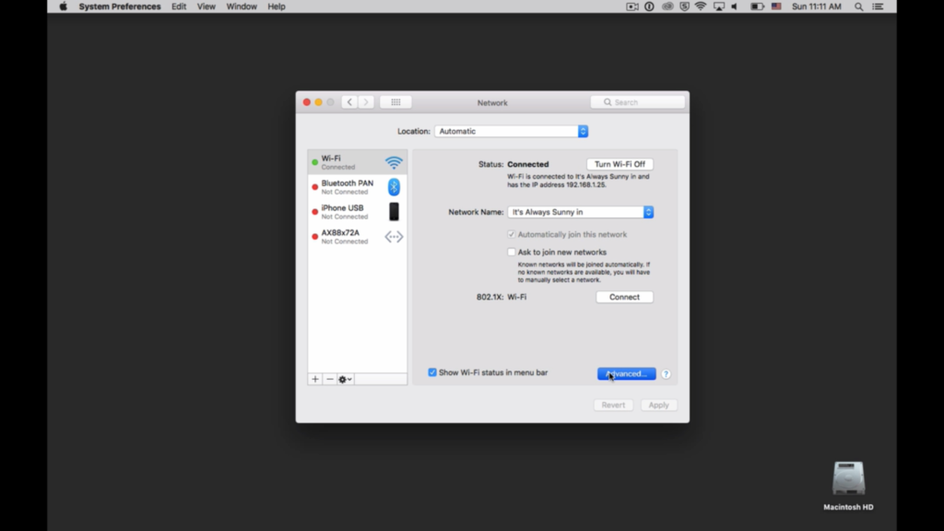The width and height of the screenshot is (944, 531).
Task: Open the Help menu
Action: [277, 6]
